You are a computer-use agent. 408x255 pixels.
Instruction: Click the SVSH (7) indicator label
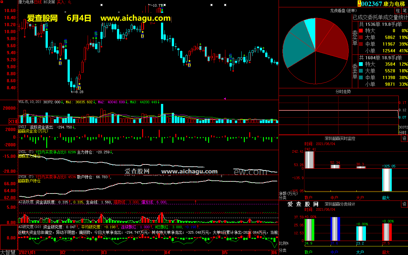tap(26, 177)
